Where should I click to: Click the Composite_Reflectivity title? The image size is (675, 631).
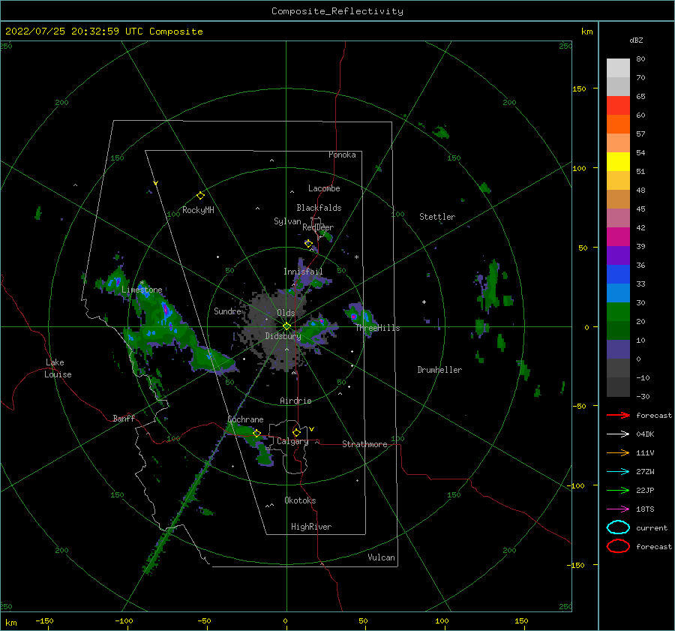tap(337, 11)
